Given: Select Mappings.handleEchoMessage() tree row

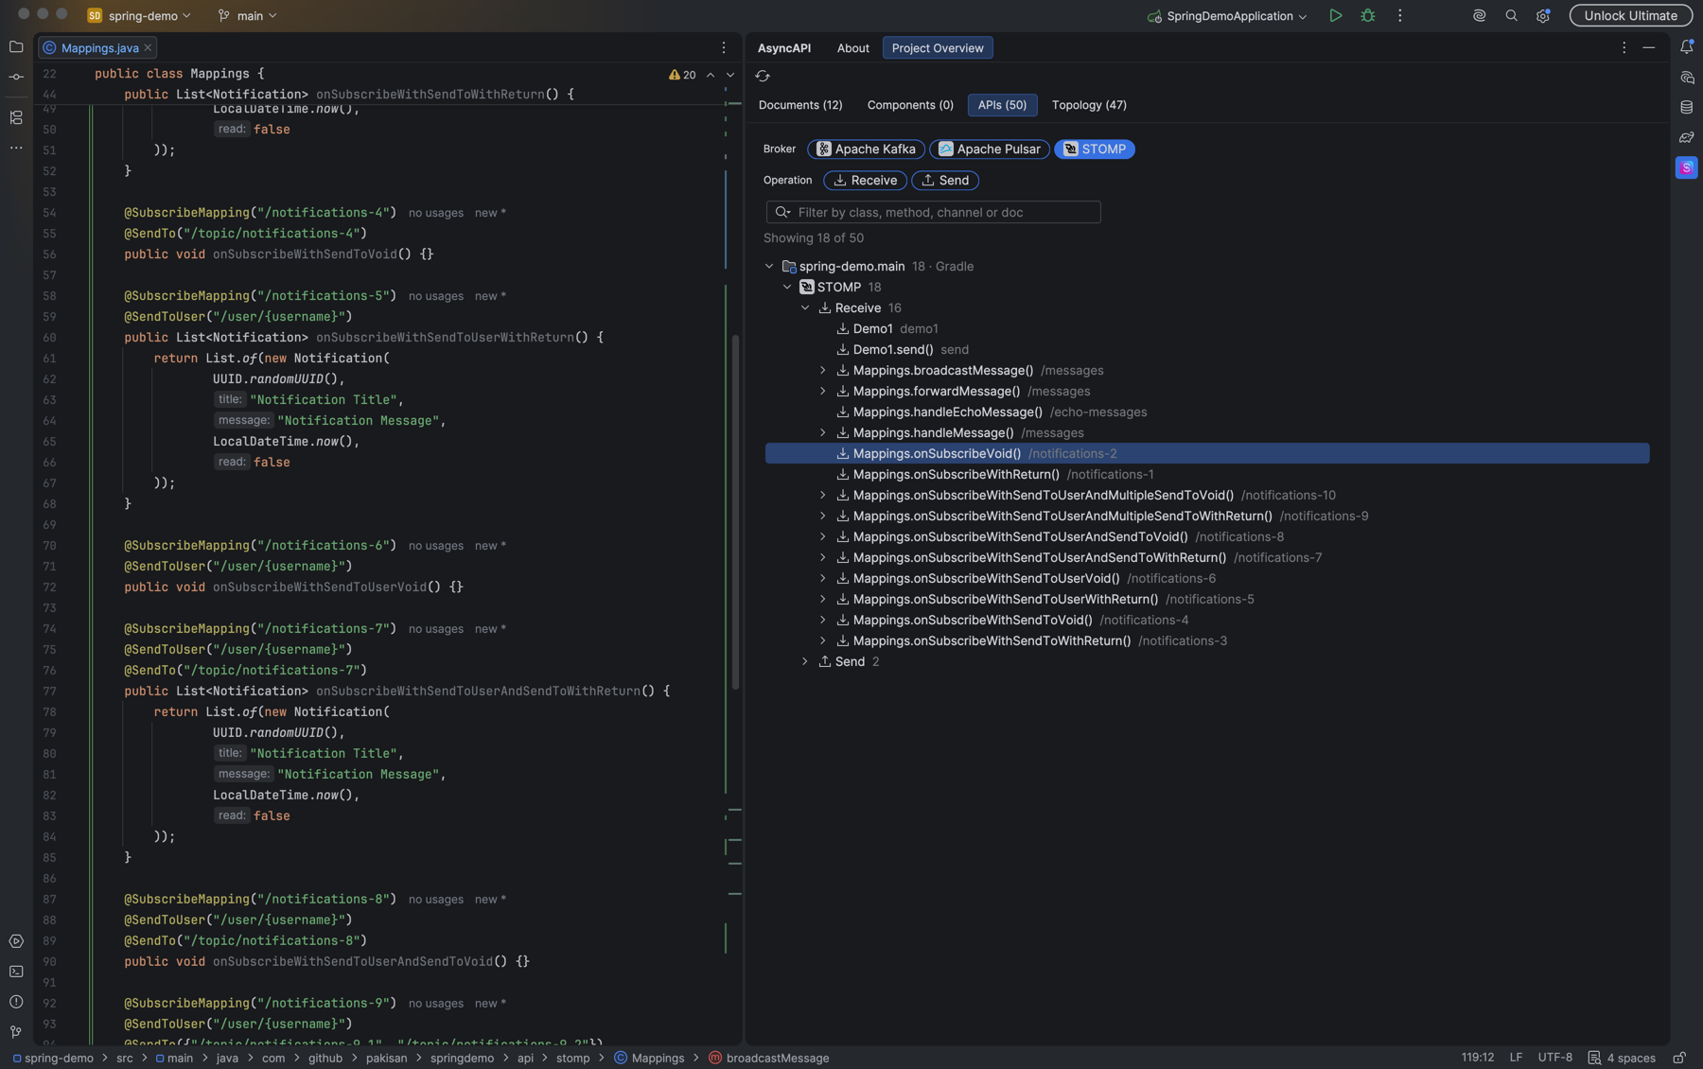Looking at the screenshot, I should (1207, 412).
